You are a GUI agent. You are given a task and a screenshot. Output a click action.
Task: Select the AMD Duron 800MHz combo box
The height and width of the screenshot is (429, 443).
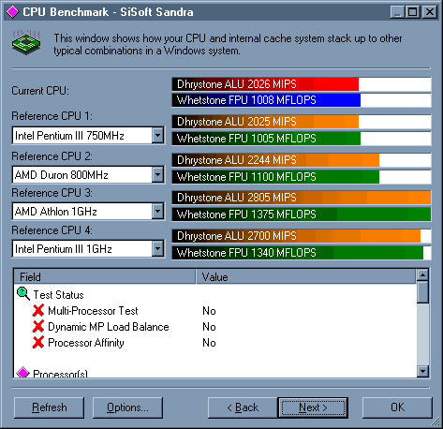[88, 174]
